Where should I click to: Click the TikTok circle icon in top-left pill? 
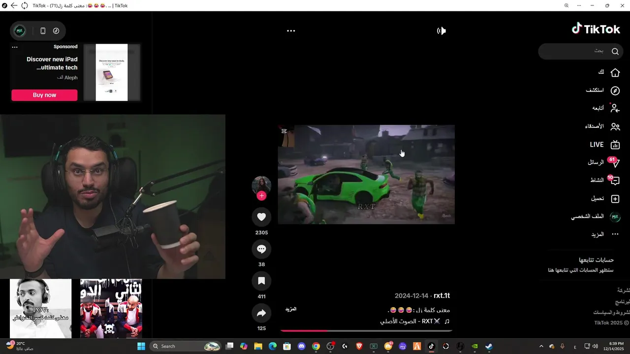[x=56, y=30]
